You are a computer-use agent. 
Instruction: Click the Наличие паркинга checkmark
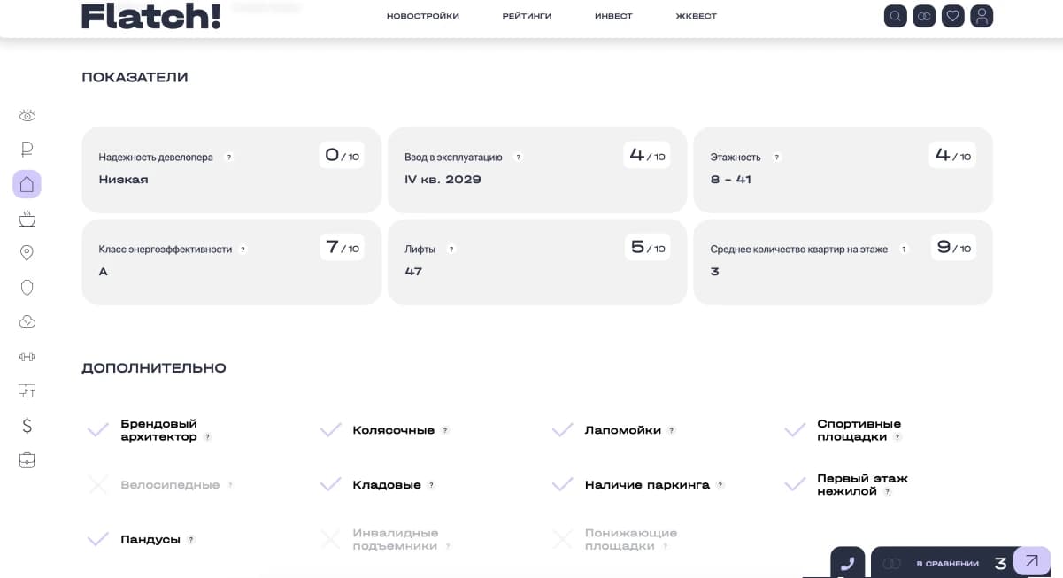[562, 485]
